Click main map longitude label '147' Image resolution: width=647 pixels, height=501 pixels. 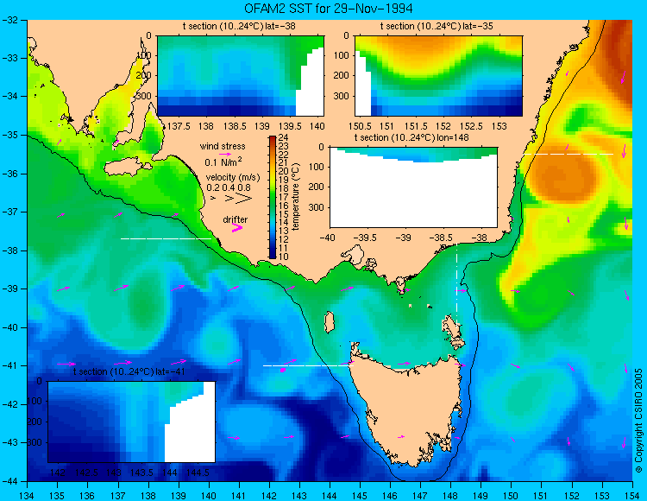click(420, 495)
